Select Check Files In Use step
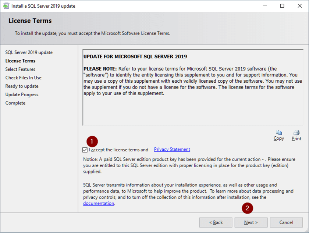The width and height of the screenshot is (309, 233). 23,78
